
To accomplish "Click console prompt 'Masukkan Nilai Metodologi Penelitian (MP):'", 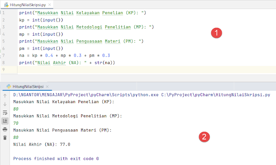I will click(68, 116).
